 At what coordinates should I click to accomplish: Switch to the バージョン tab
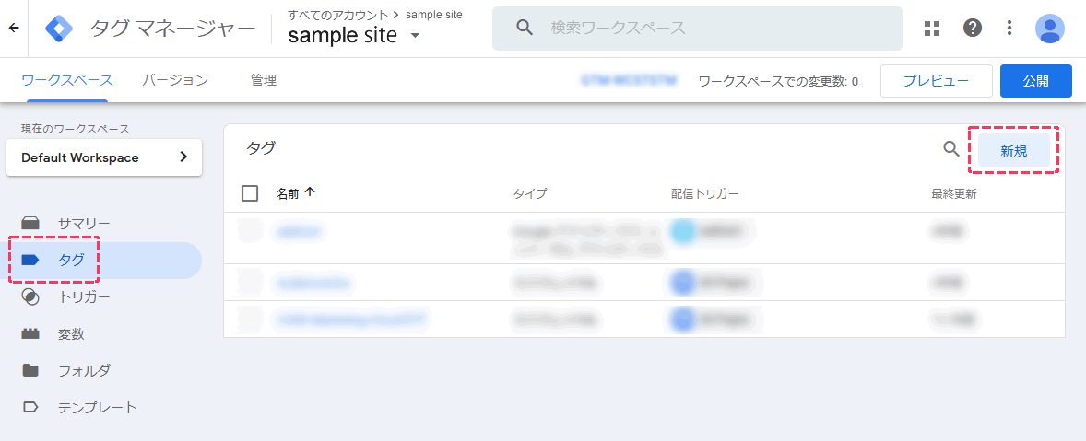pos(175,80)
